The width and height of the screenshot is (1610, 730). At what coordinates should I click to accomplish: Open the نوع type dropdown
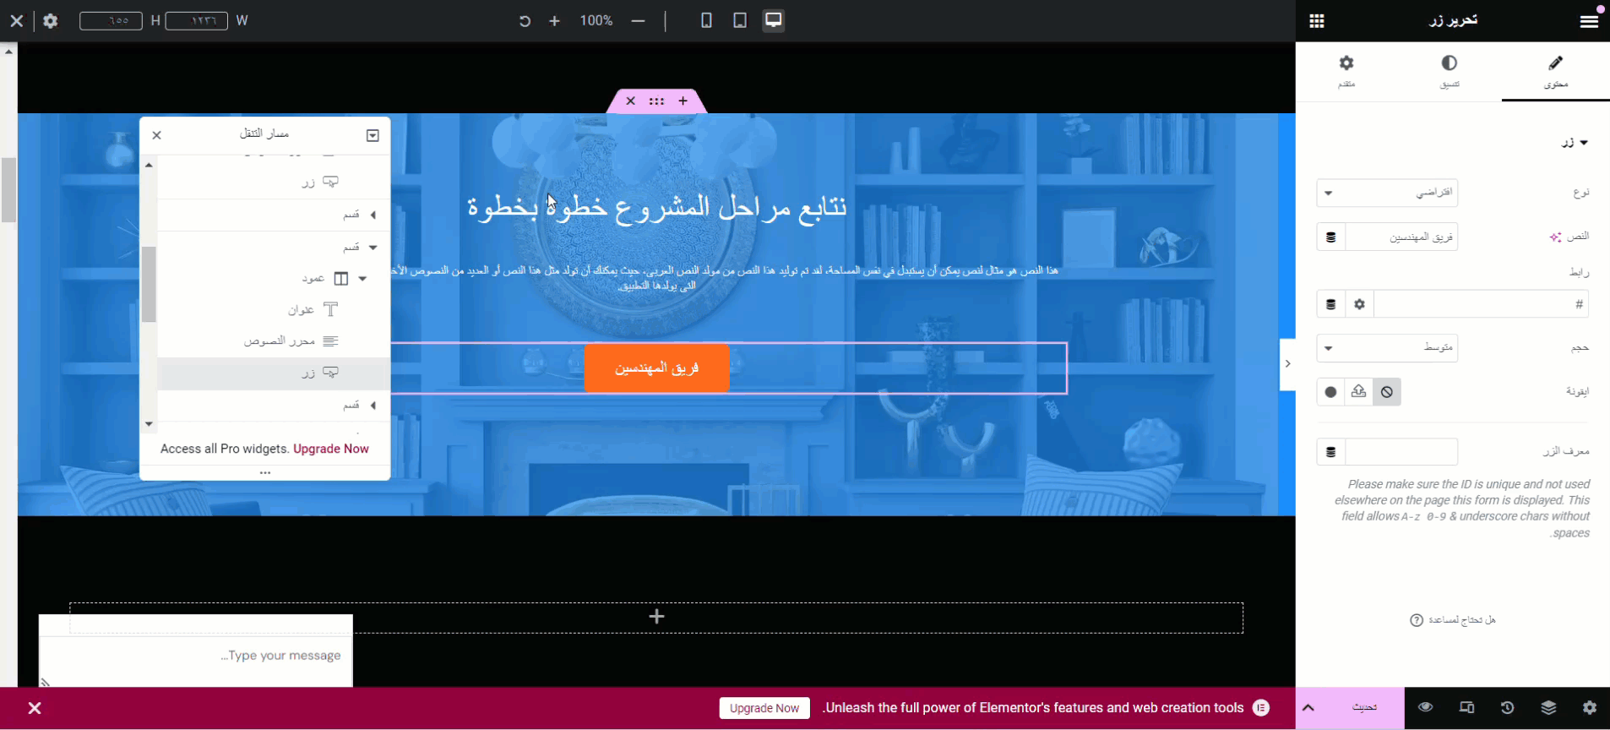tap(1387, 193)
